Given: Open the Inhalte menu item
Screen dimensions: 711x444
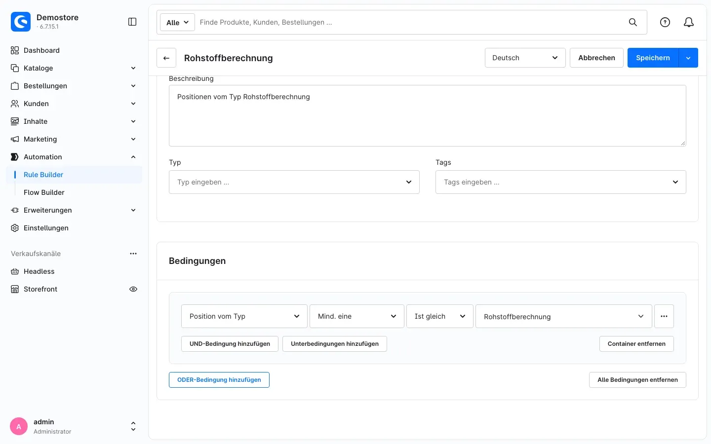Looking at the screenshot, I should 74,121.
